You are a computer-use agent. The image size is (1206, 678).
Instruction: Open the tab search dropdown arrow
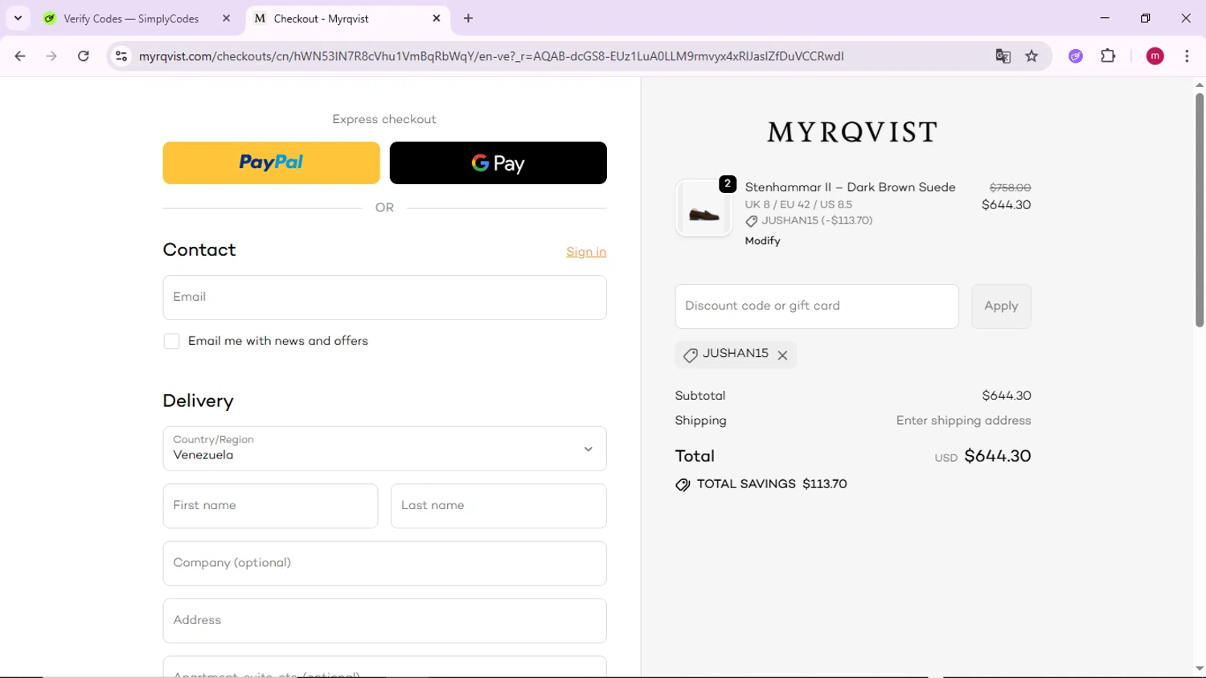[18, 18]
